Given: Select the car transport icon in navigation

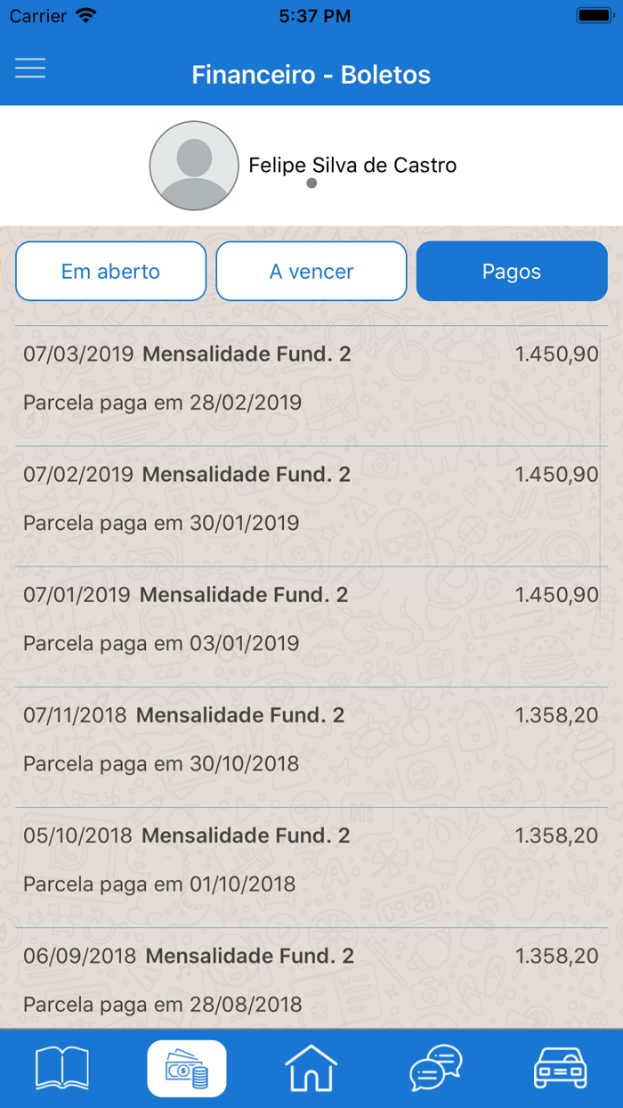Looking at the screenshot, I should point(560,1068).
